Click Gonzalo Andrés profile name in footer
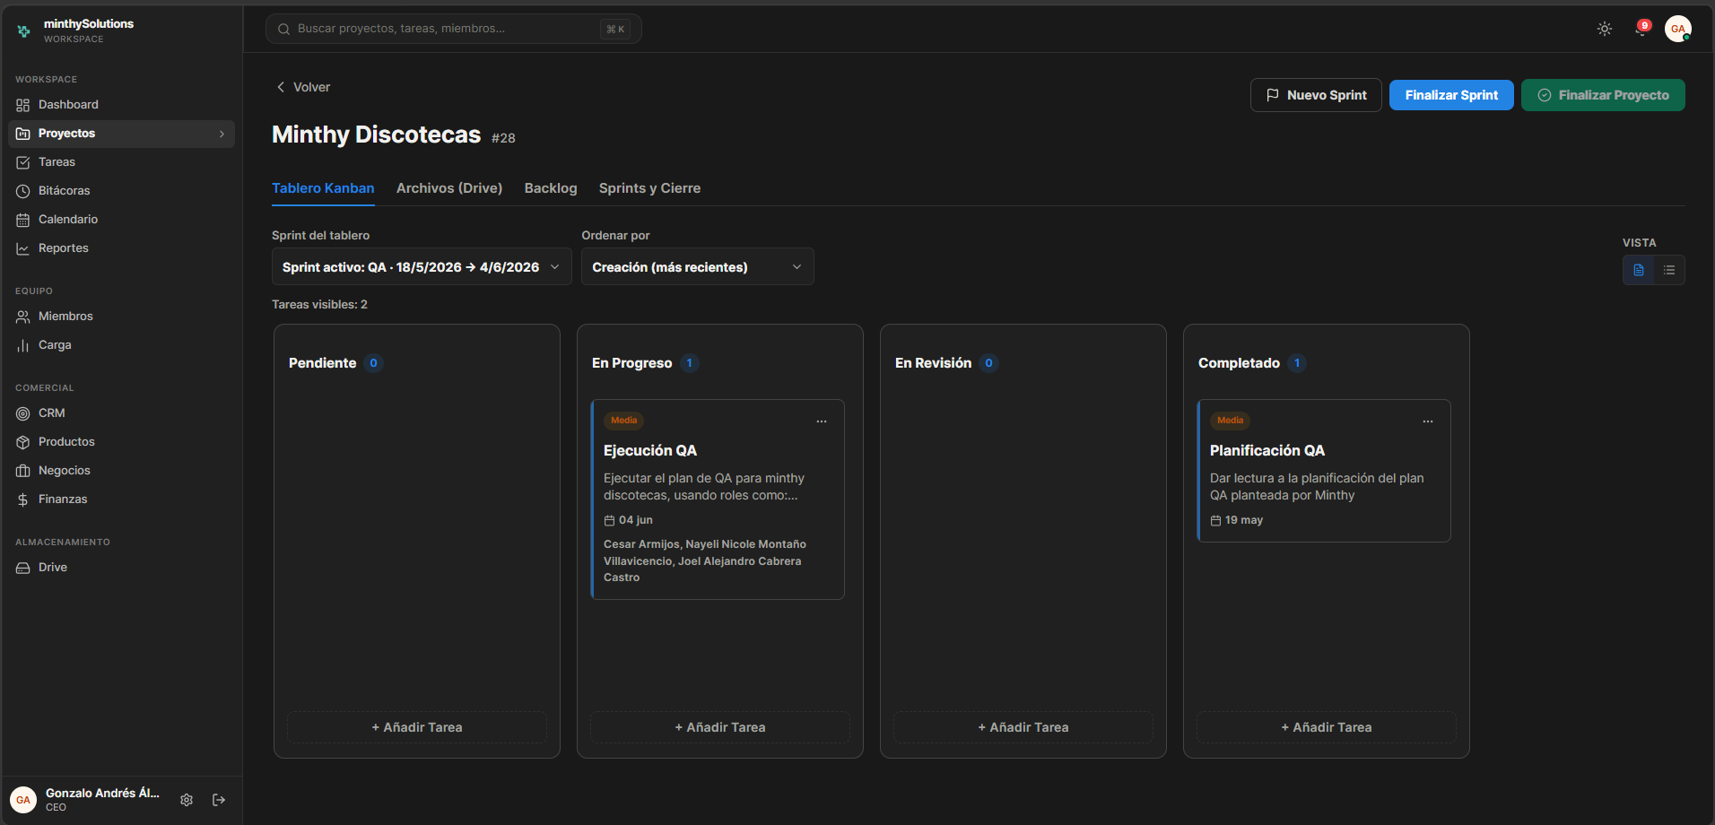The width and height of the screenshot is (1715, 825). (102, 793)
